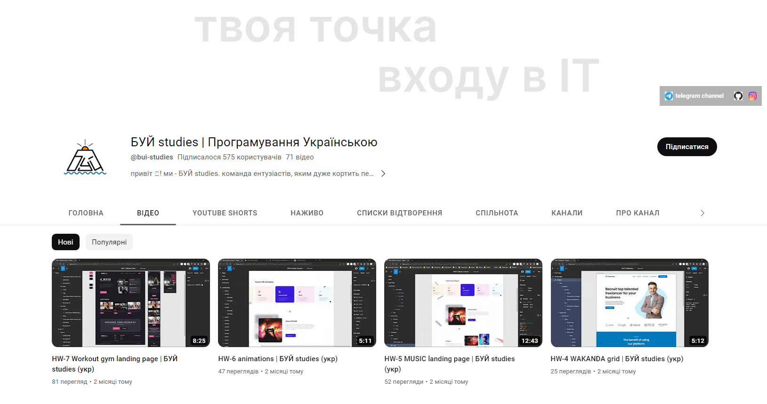
Task: Expand channel description with the chevron arrow
Action: coord(383,174)
